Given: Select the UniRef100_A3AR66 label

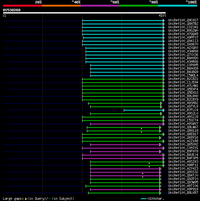Looking at the screenshot, I should click(183, 62).
